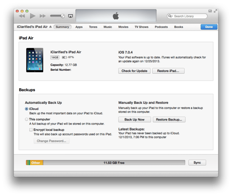Screen dimensions: 232x196
Task: Click the Serial Number label
Action: point(61,70)
